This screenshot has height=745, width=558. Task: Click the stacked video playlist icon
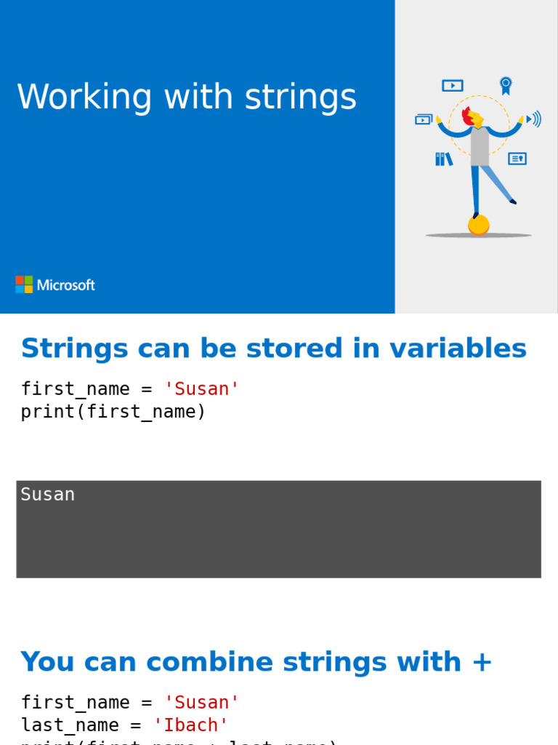point(424,119)
